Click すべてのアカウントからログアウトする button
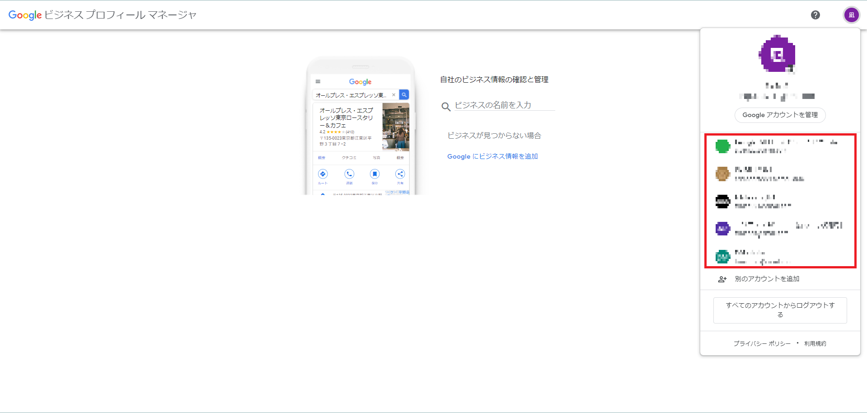Image resolution: width=867 pixels, height=413 pixels. point(780,310)
